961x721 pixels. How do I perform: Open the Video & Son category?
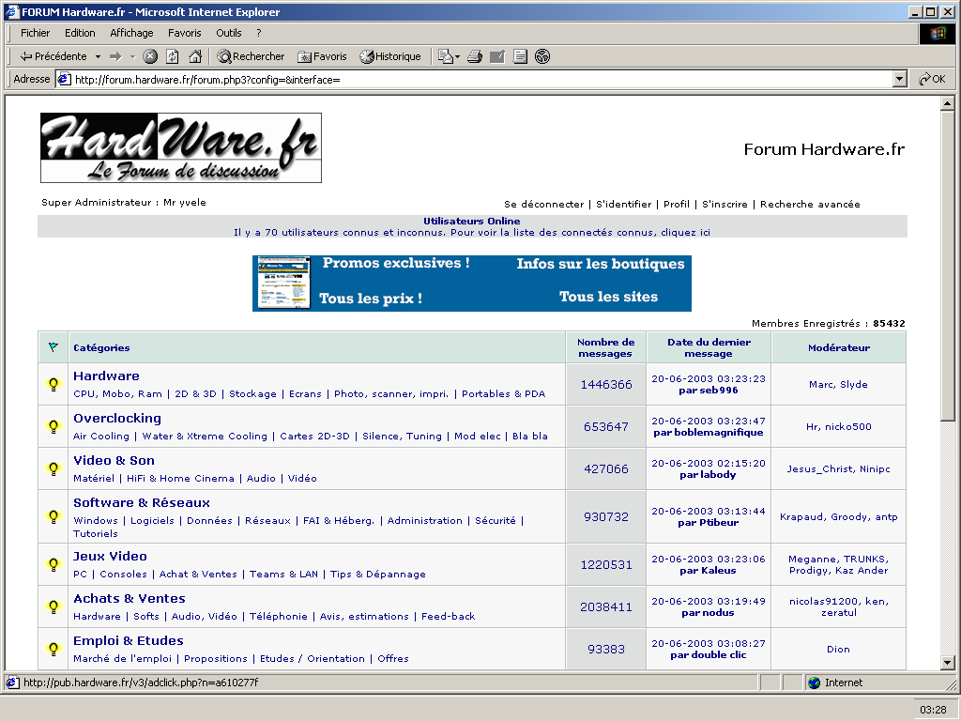coord(114,460)
